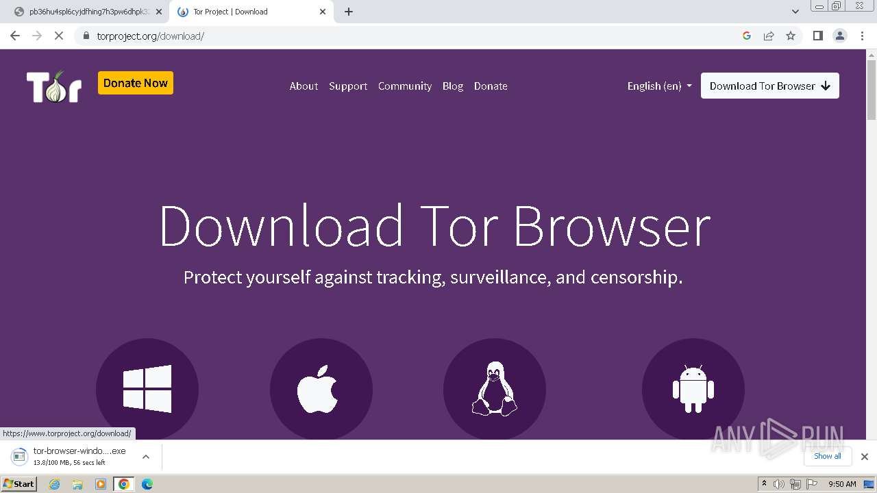This screenshot has width=877, height=493.
Task: Open the Blog menu item
Action: point(453,86)
